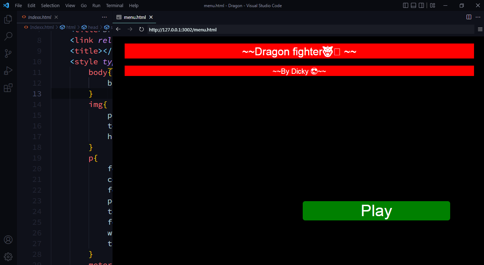Image resolution: width=484 pixels, height=265 pixels.
Task: Toggle the primary side bar layout button
Action: click(406, 5)
